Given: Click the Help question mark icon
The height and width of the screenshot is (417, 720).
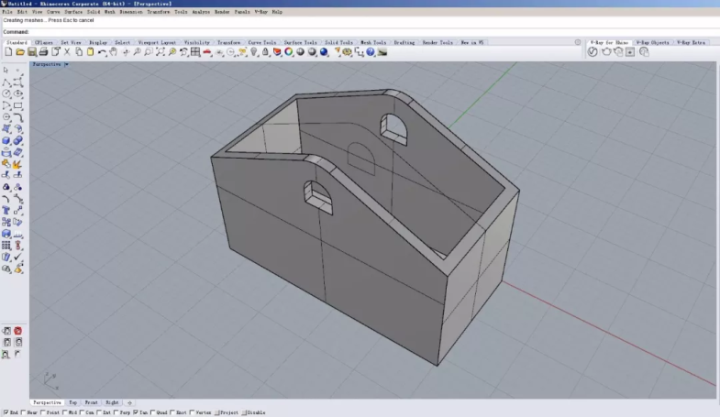Looking at the screenshot, I should [x=371, y=52].
